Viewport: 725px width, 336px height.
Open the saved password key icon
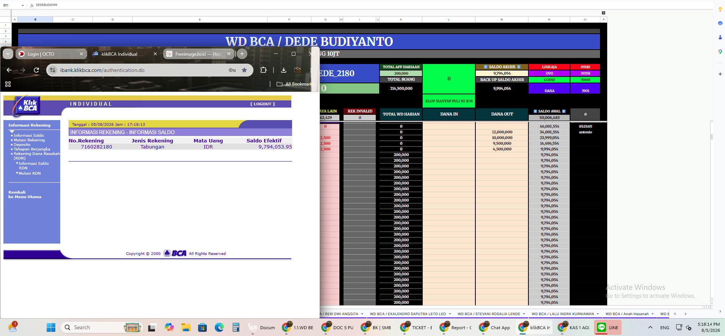[232, 70]
